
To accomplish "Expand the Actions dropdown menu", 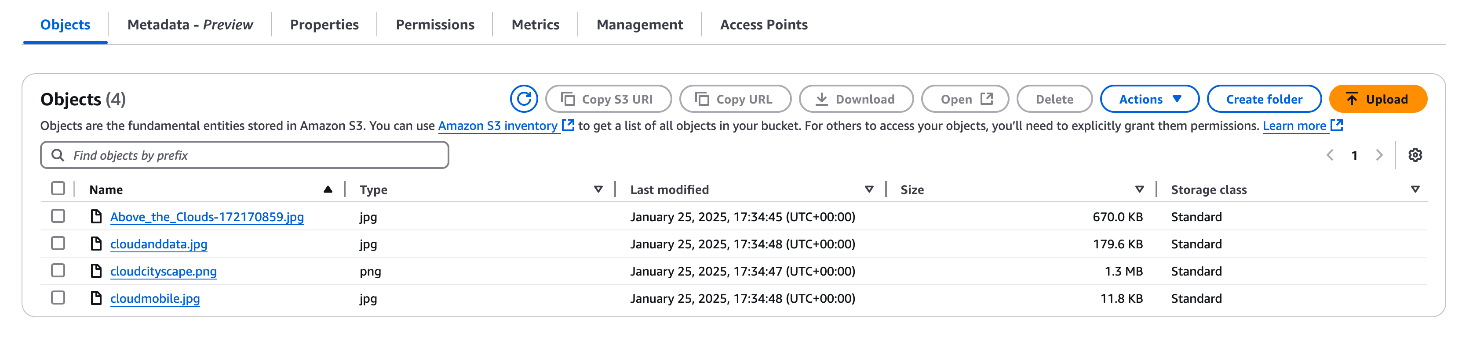I will pos(1149,99).
